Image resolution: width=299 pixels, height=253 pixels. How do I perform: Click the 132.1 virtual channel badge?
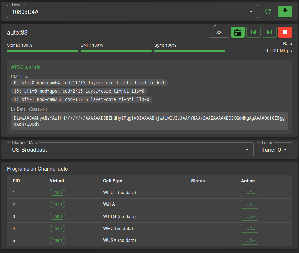(57, 192)
